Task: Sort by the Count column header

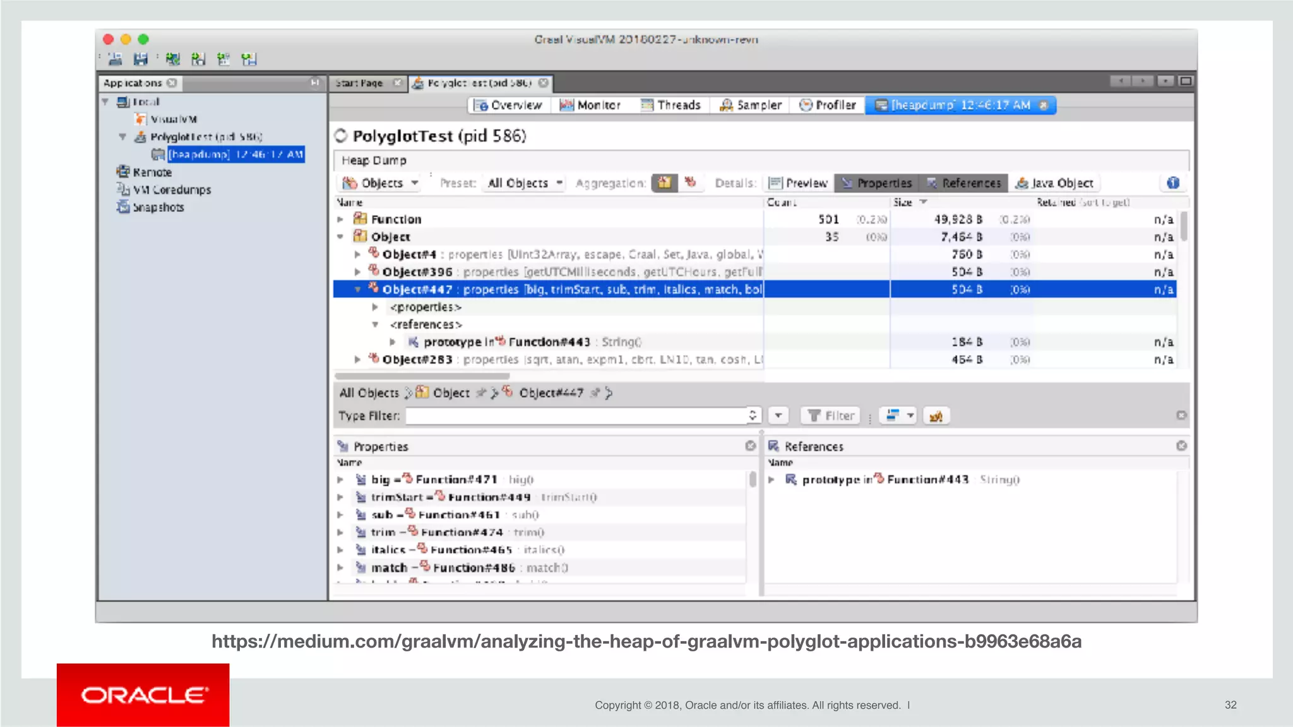Action: coord(782,202)
